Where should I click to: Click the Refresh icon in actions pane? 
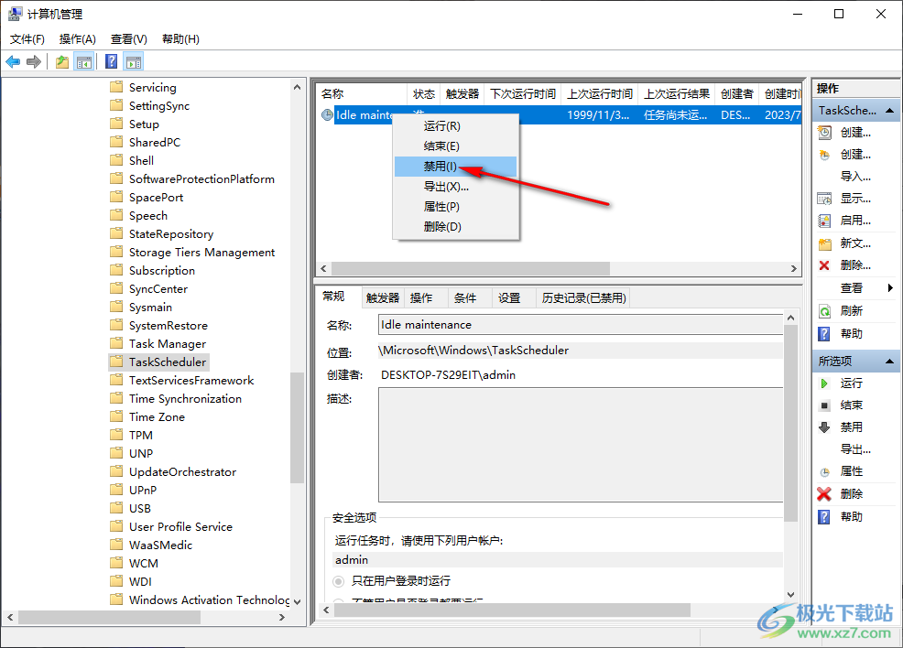click(x=824, y=311)
